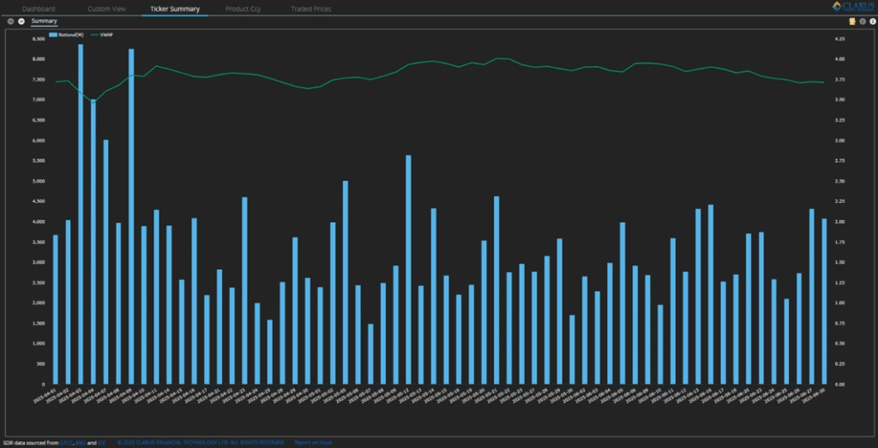Open the ICE source link in footer
The image size is (878, 448).
(x=103, y=443)
